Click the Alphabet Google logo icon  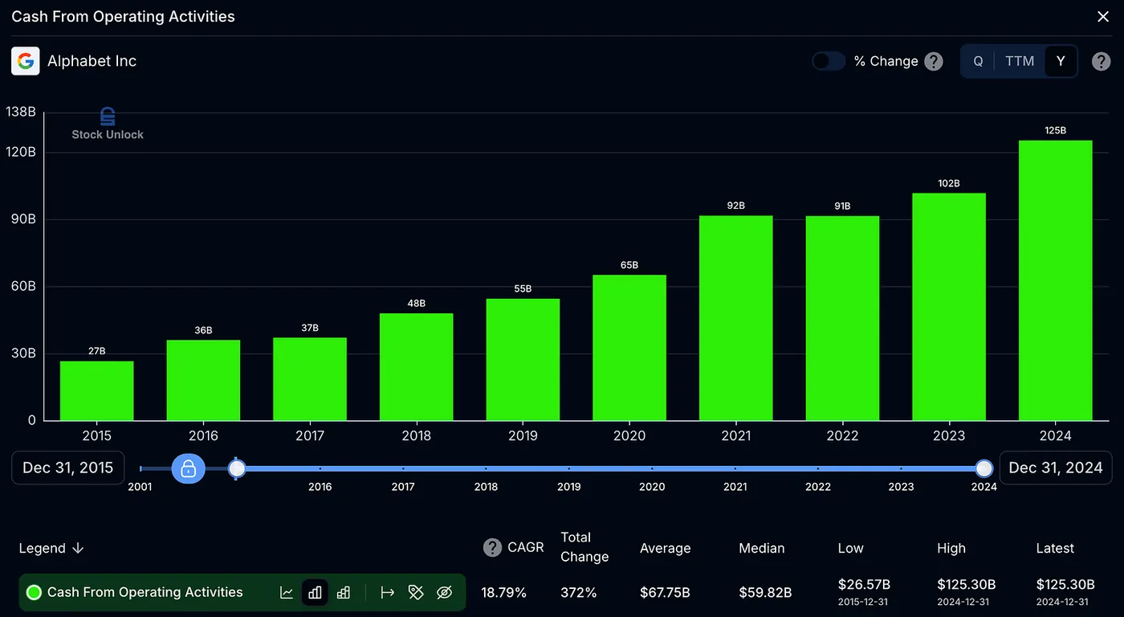tap(26, 61)
